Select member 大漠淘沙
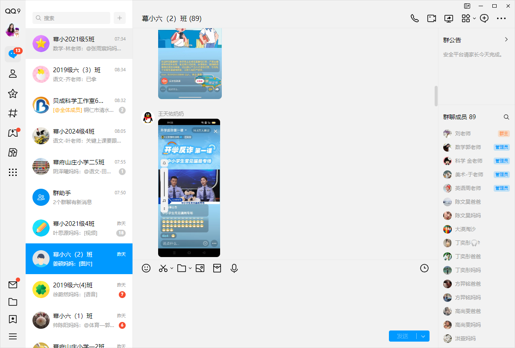515x348 pixels. coord(477,229)
